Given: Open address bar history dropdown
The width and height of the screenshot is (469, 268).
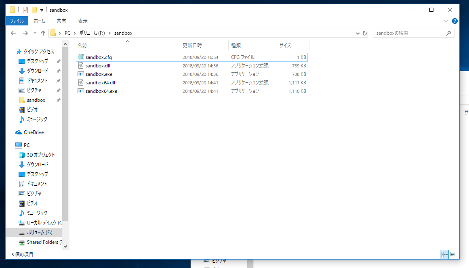Looking at the screenshot, I should click(x=358, y=33).
